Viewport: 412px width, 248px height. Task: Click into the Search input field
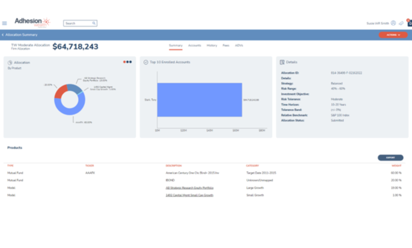78,23
